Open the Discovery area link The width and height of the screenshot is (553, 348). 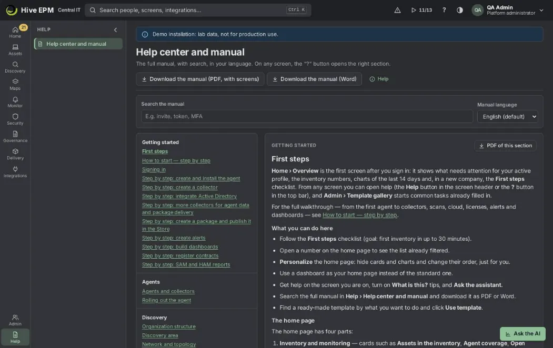pyautogui.click(x=160, y=335)
